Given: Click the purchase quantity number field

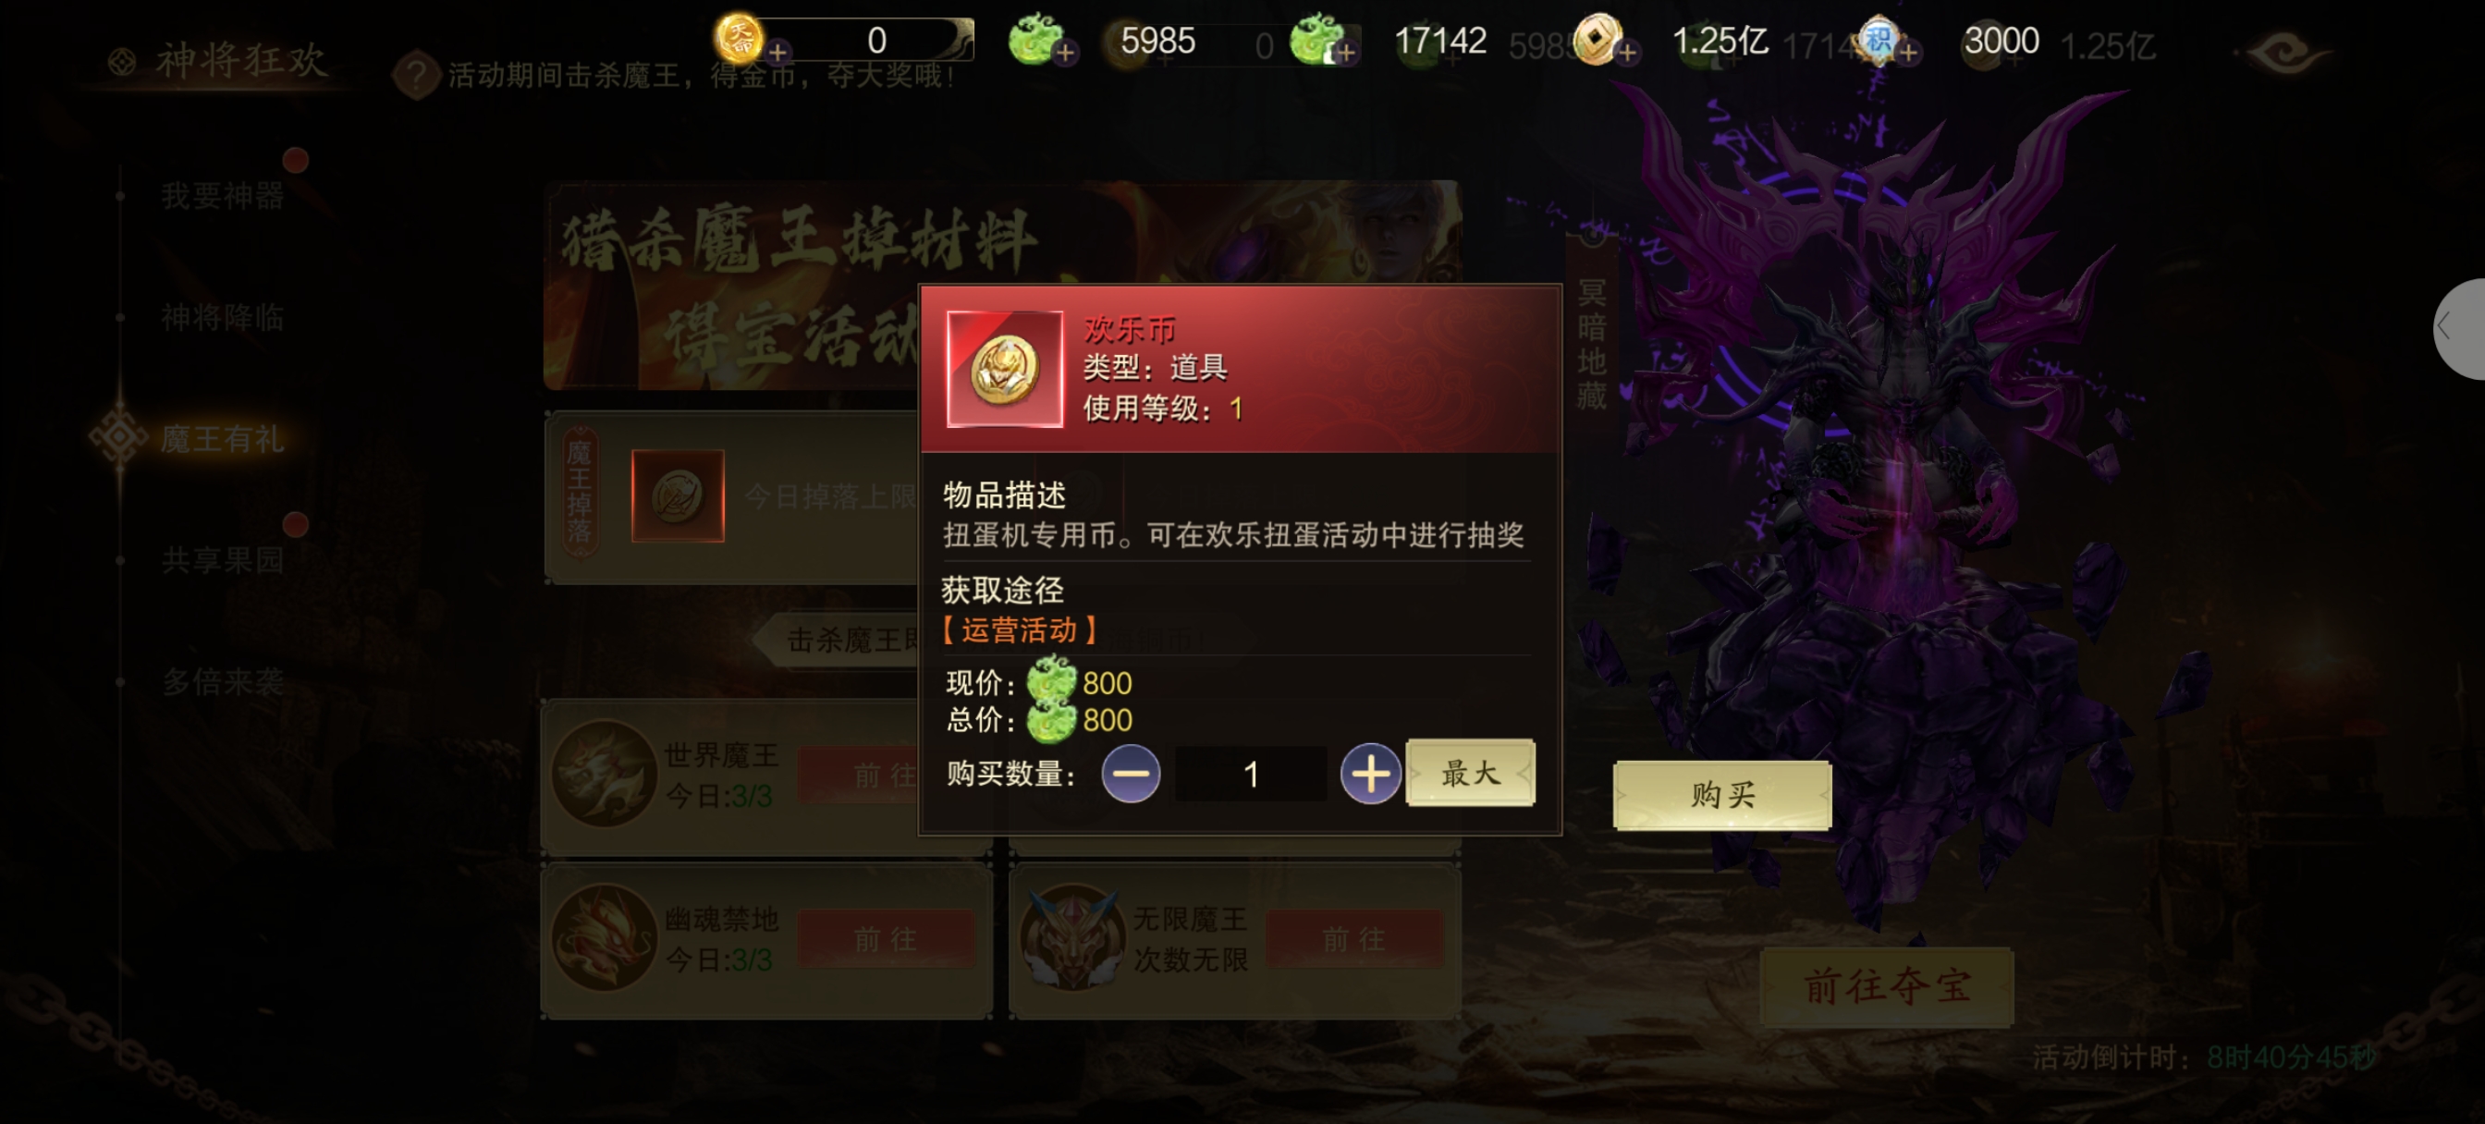Looking at the screenshot, I should 1250,774.
